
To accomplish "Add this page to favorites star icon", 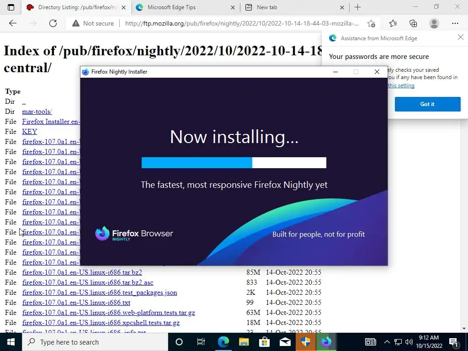I will click(x=371, y=23).
